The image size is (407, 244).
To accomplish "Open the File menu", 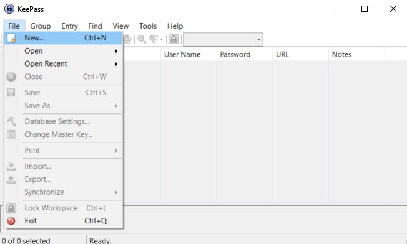I will coord(14,26).
